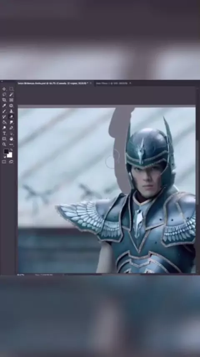Click the zoom percentage in status bar
The height and width of the screenshot is (357, 200).
(x=21, y=275)
